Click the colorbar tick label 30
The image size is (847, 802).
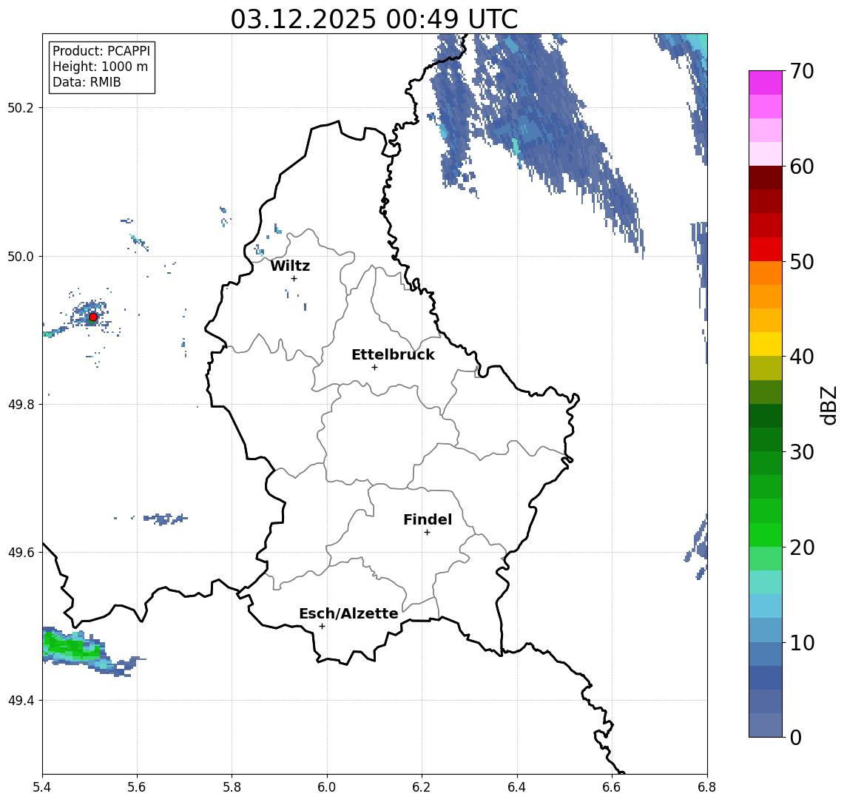tap(802, 452)
